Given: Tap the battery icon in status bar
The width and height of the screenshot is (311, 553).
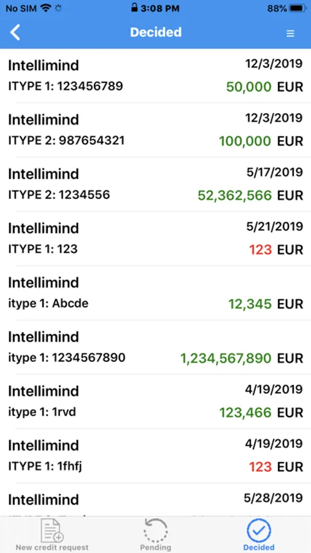Looking at the screenshot, I should pyautogui.click(x=298, y=9).
